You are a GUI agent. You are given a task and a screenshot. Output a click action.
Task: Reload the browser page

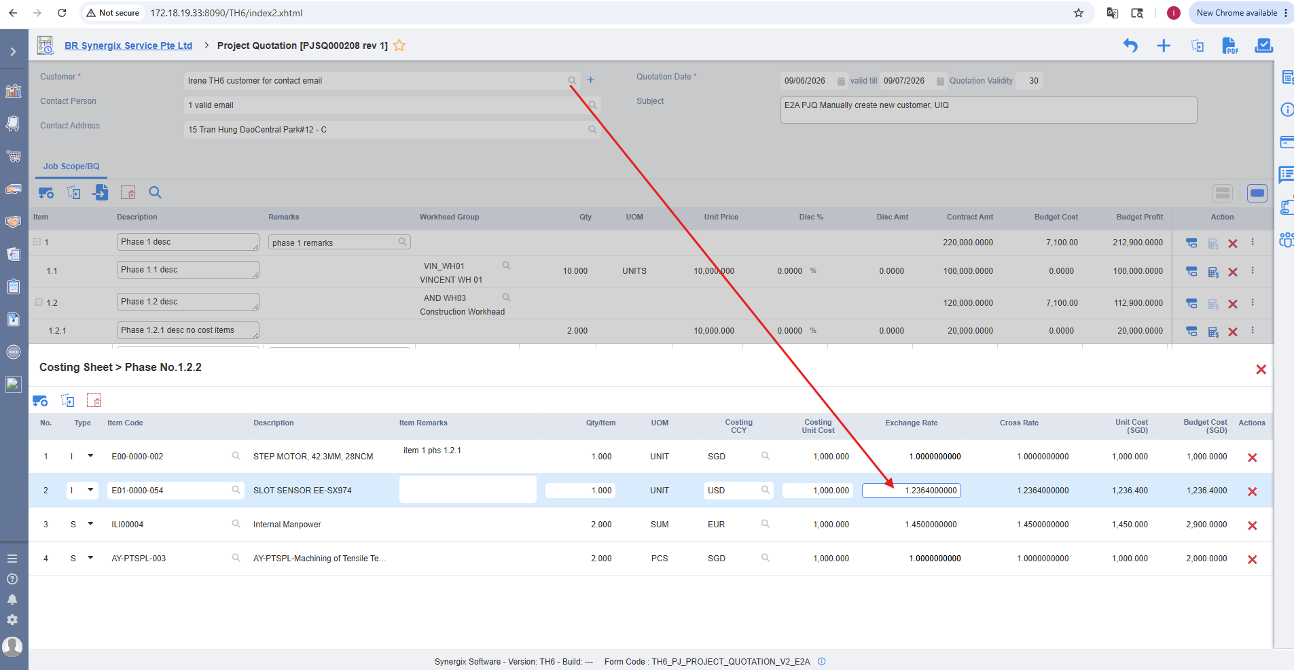coord(62,13)
